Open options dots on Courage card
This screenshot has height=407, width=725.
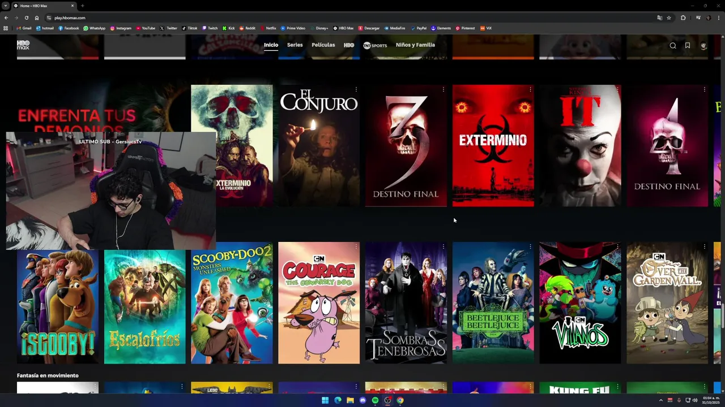pyautogui.click(x=356, y=246)
